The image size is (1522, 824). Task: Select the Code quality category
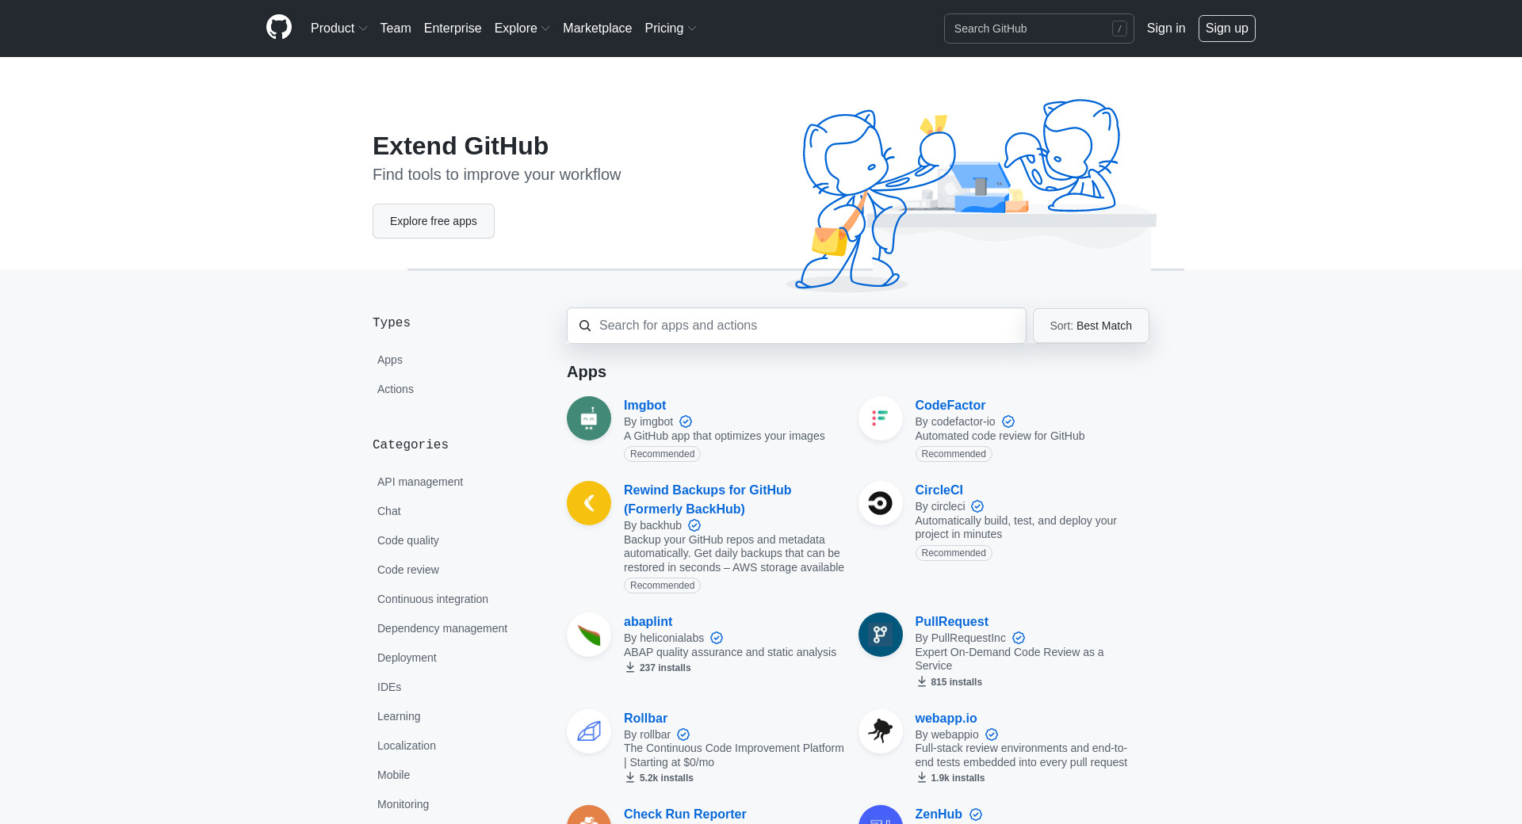point(408,540)
